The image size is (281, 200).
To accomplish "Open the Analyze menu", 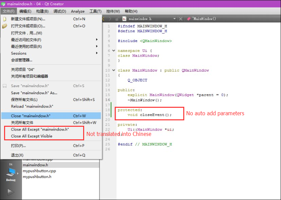I will click(x=78, y=11).
